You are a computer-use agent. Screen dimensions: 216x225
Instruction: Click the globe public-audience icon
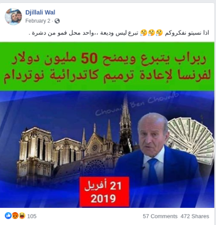tap(57, 21)
